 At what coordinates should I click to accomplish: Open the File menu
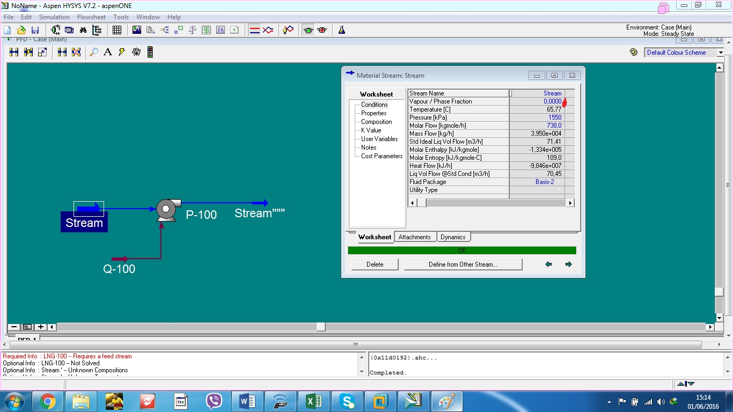pyautogui.click(x=9, y=17)
